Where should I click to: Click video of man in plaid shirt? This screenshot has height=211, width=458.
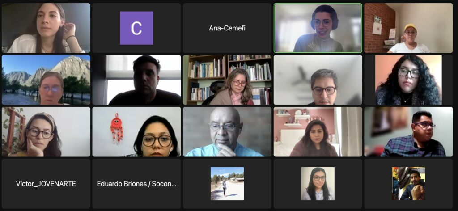tap(408, 131)
